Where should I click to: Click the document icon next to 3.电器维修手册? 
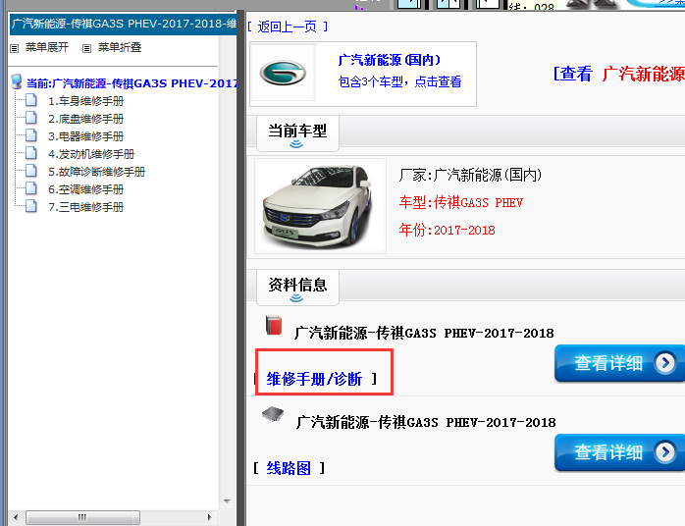tap(31, 135)
